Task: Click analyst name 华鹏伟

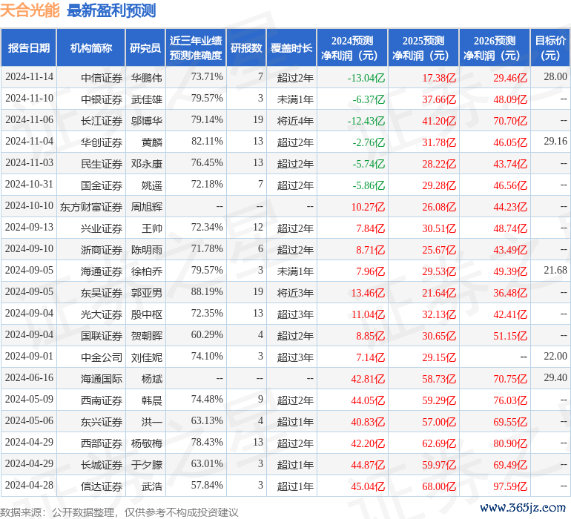Action: (x=146, y=78)
